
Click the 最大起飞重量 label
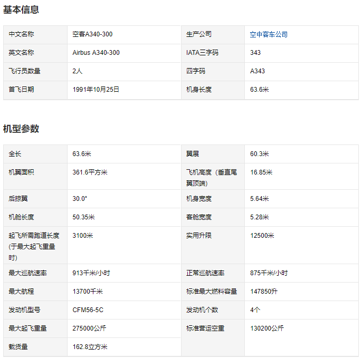[x=27, y=328]
